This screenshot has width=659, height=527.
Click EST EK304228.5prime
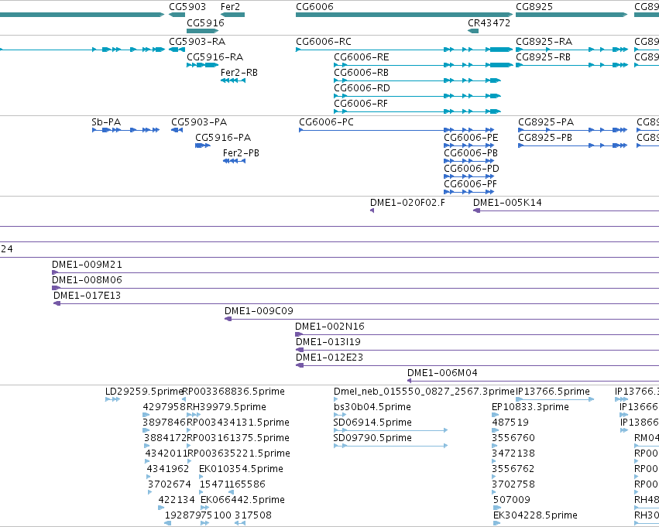coord(535,515)
